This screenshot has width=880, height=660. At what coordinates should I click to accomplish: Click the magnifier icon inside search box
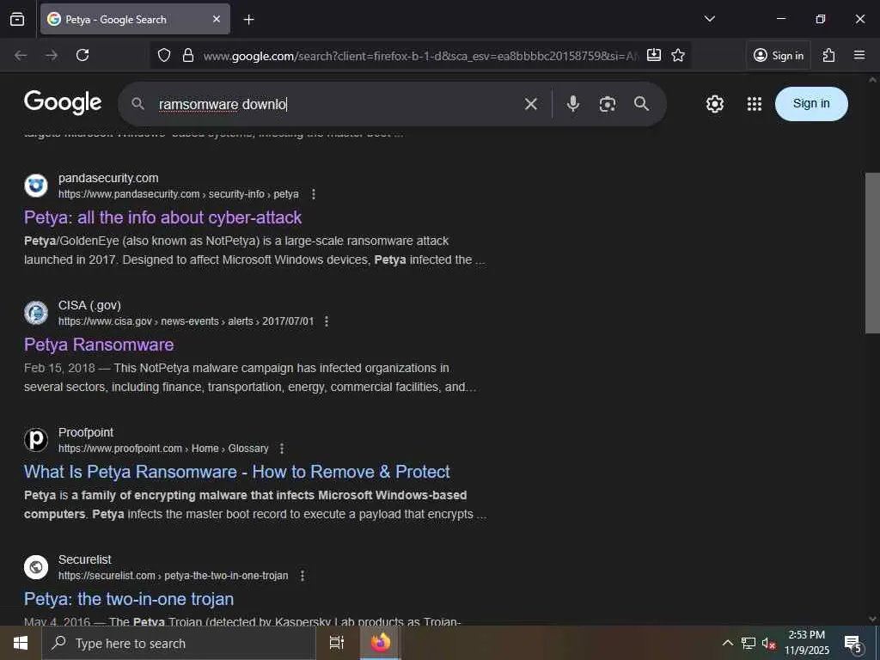(x=137, y=104)
